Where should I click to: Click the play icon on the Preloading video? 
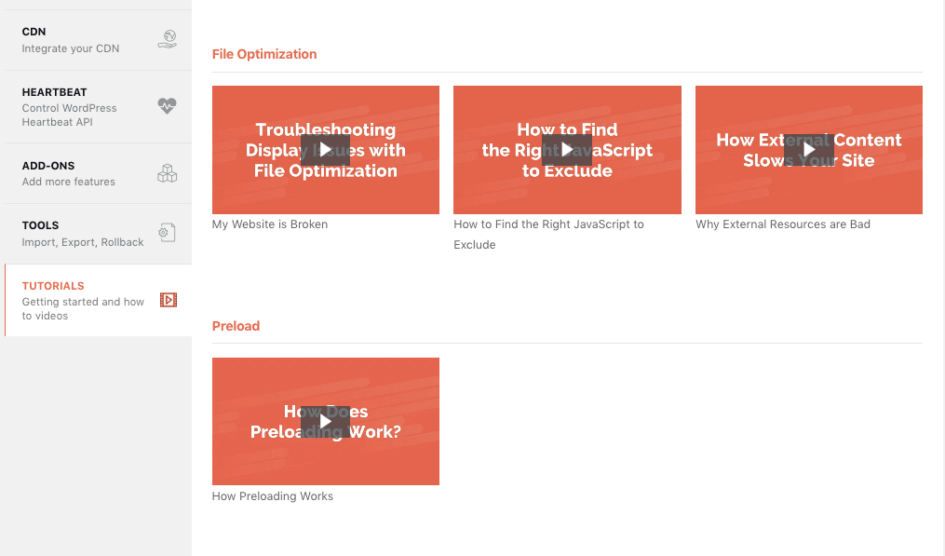pyautogui.click(x=325, y=421)
